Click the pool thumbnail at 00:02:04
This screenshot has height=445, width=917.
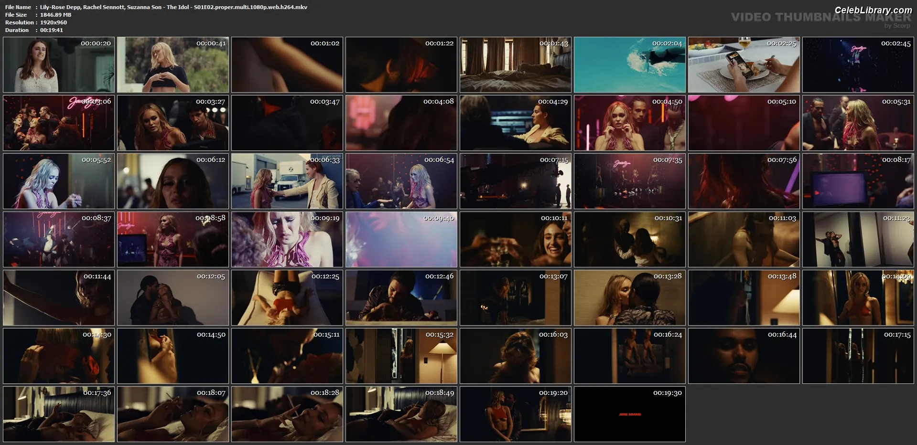click(x=630, y=64)
